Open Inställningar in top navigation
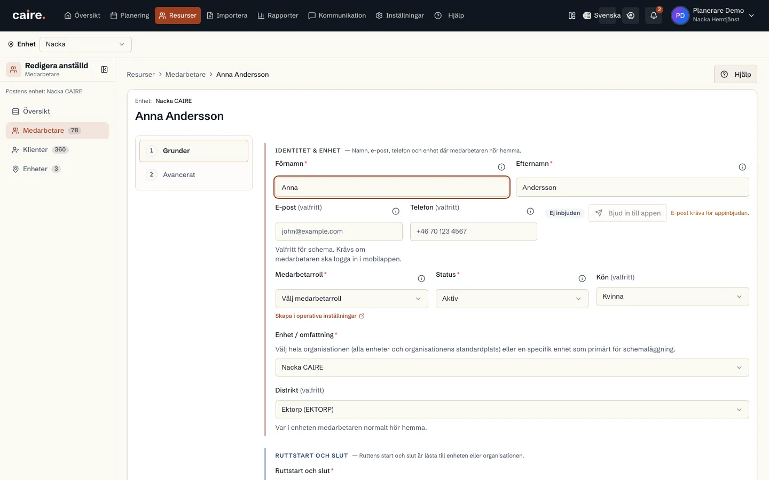769x480 pixels. (x=400, y=15)
